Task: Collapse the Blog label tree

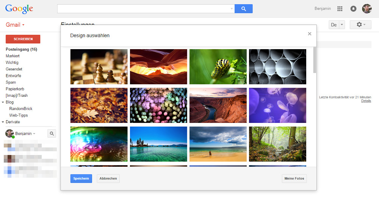Action: pos(3,102)
